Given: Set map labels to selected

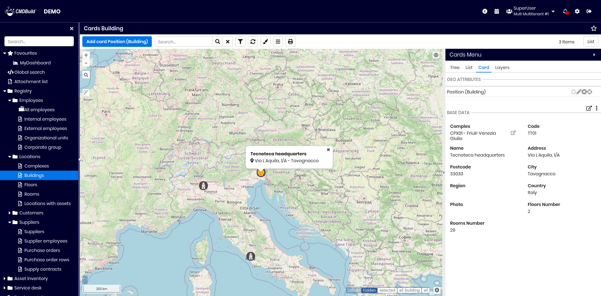Looking at the screenshot, I should (x=387, y=290).
